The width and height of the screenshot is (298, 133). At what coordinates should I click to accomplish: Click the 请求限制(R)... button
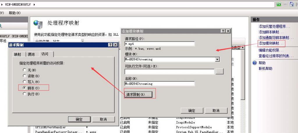pyautogui.click(x=138, y=95)
